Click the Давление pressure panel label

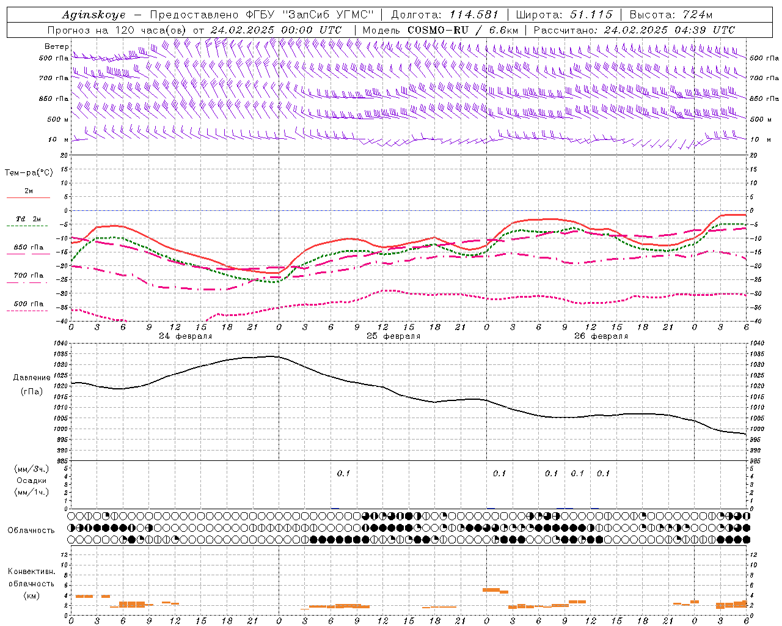[x=32, y=378]
